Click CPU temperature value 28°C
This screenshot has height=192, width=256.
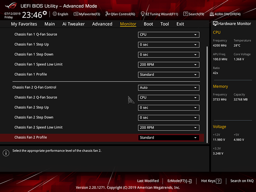237,45
